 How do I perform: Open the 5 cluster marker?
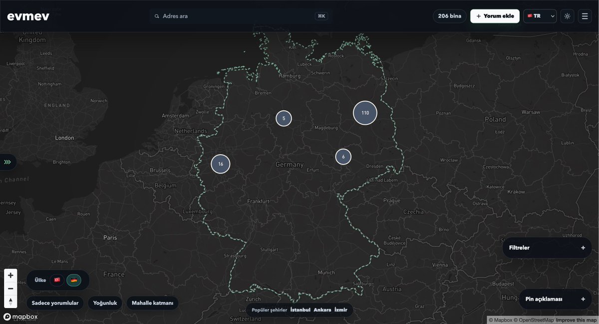click(x=284, y=118)
